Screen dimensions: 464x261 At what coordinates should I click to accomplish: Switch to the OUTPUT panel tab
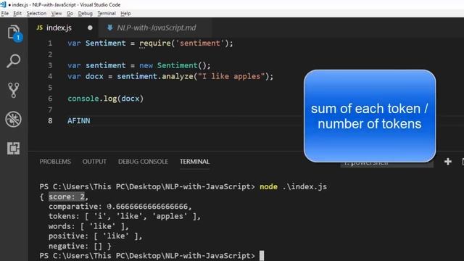point(94,162)
